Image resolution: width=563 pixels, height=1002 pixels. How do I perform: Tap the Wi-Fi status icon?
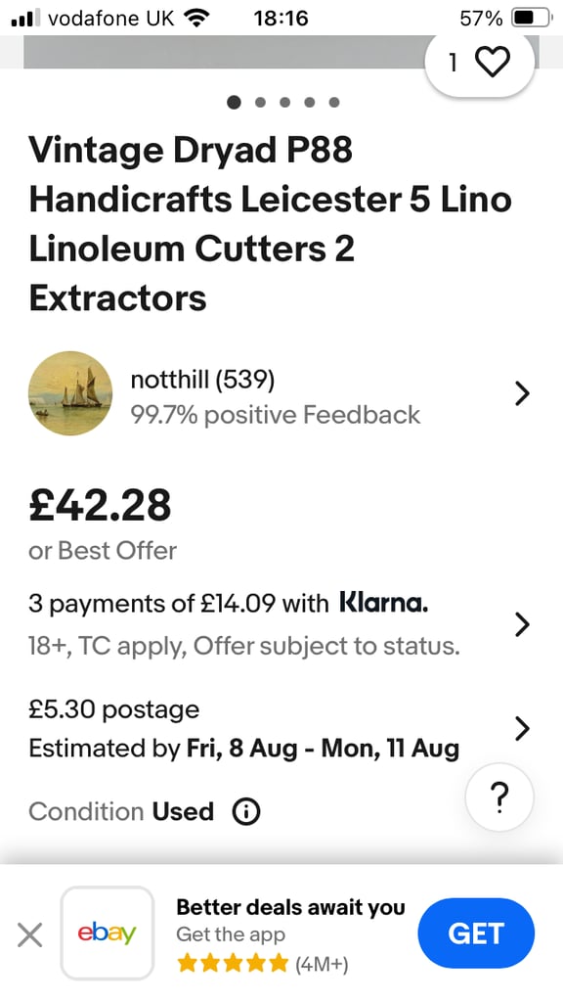(x=196, y=18)
